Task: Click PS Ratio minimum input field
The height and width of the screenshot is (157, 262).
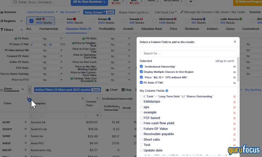Action: pos(36,39)
